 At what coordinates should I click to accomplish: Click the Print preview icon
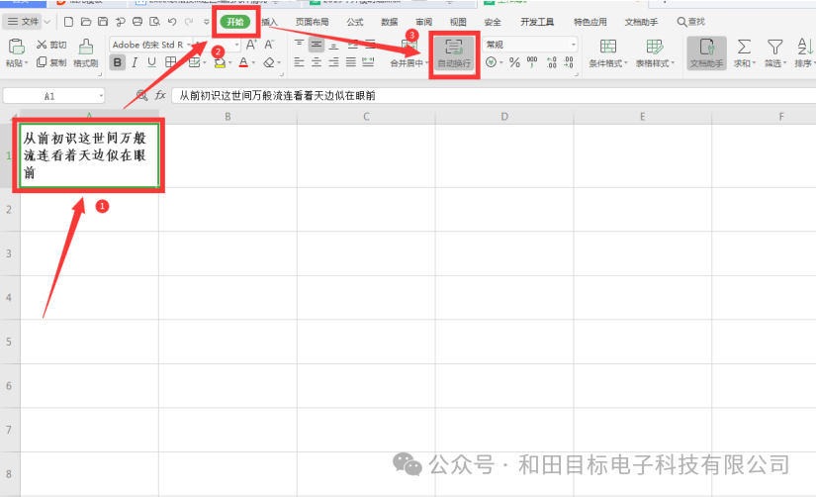click(154, 22)
